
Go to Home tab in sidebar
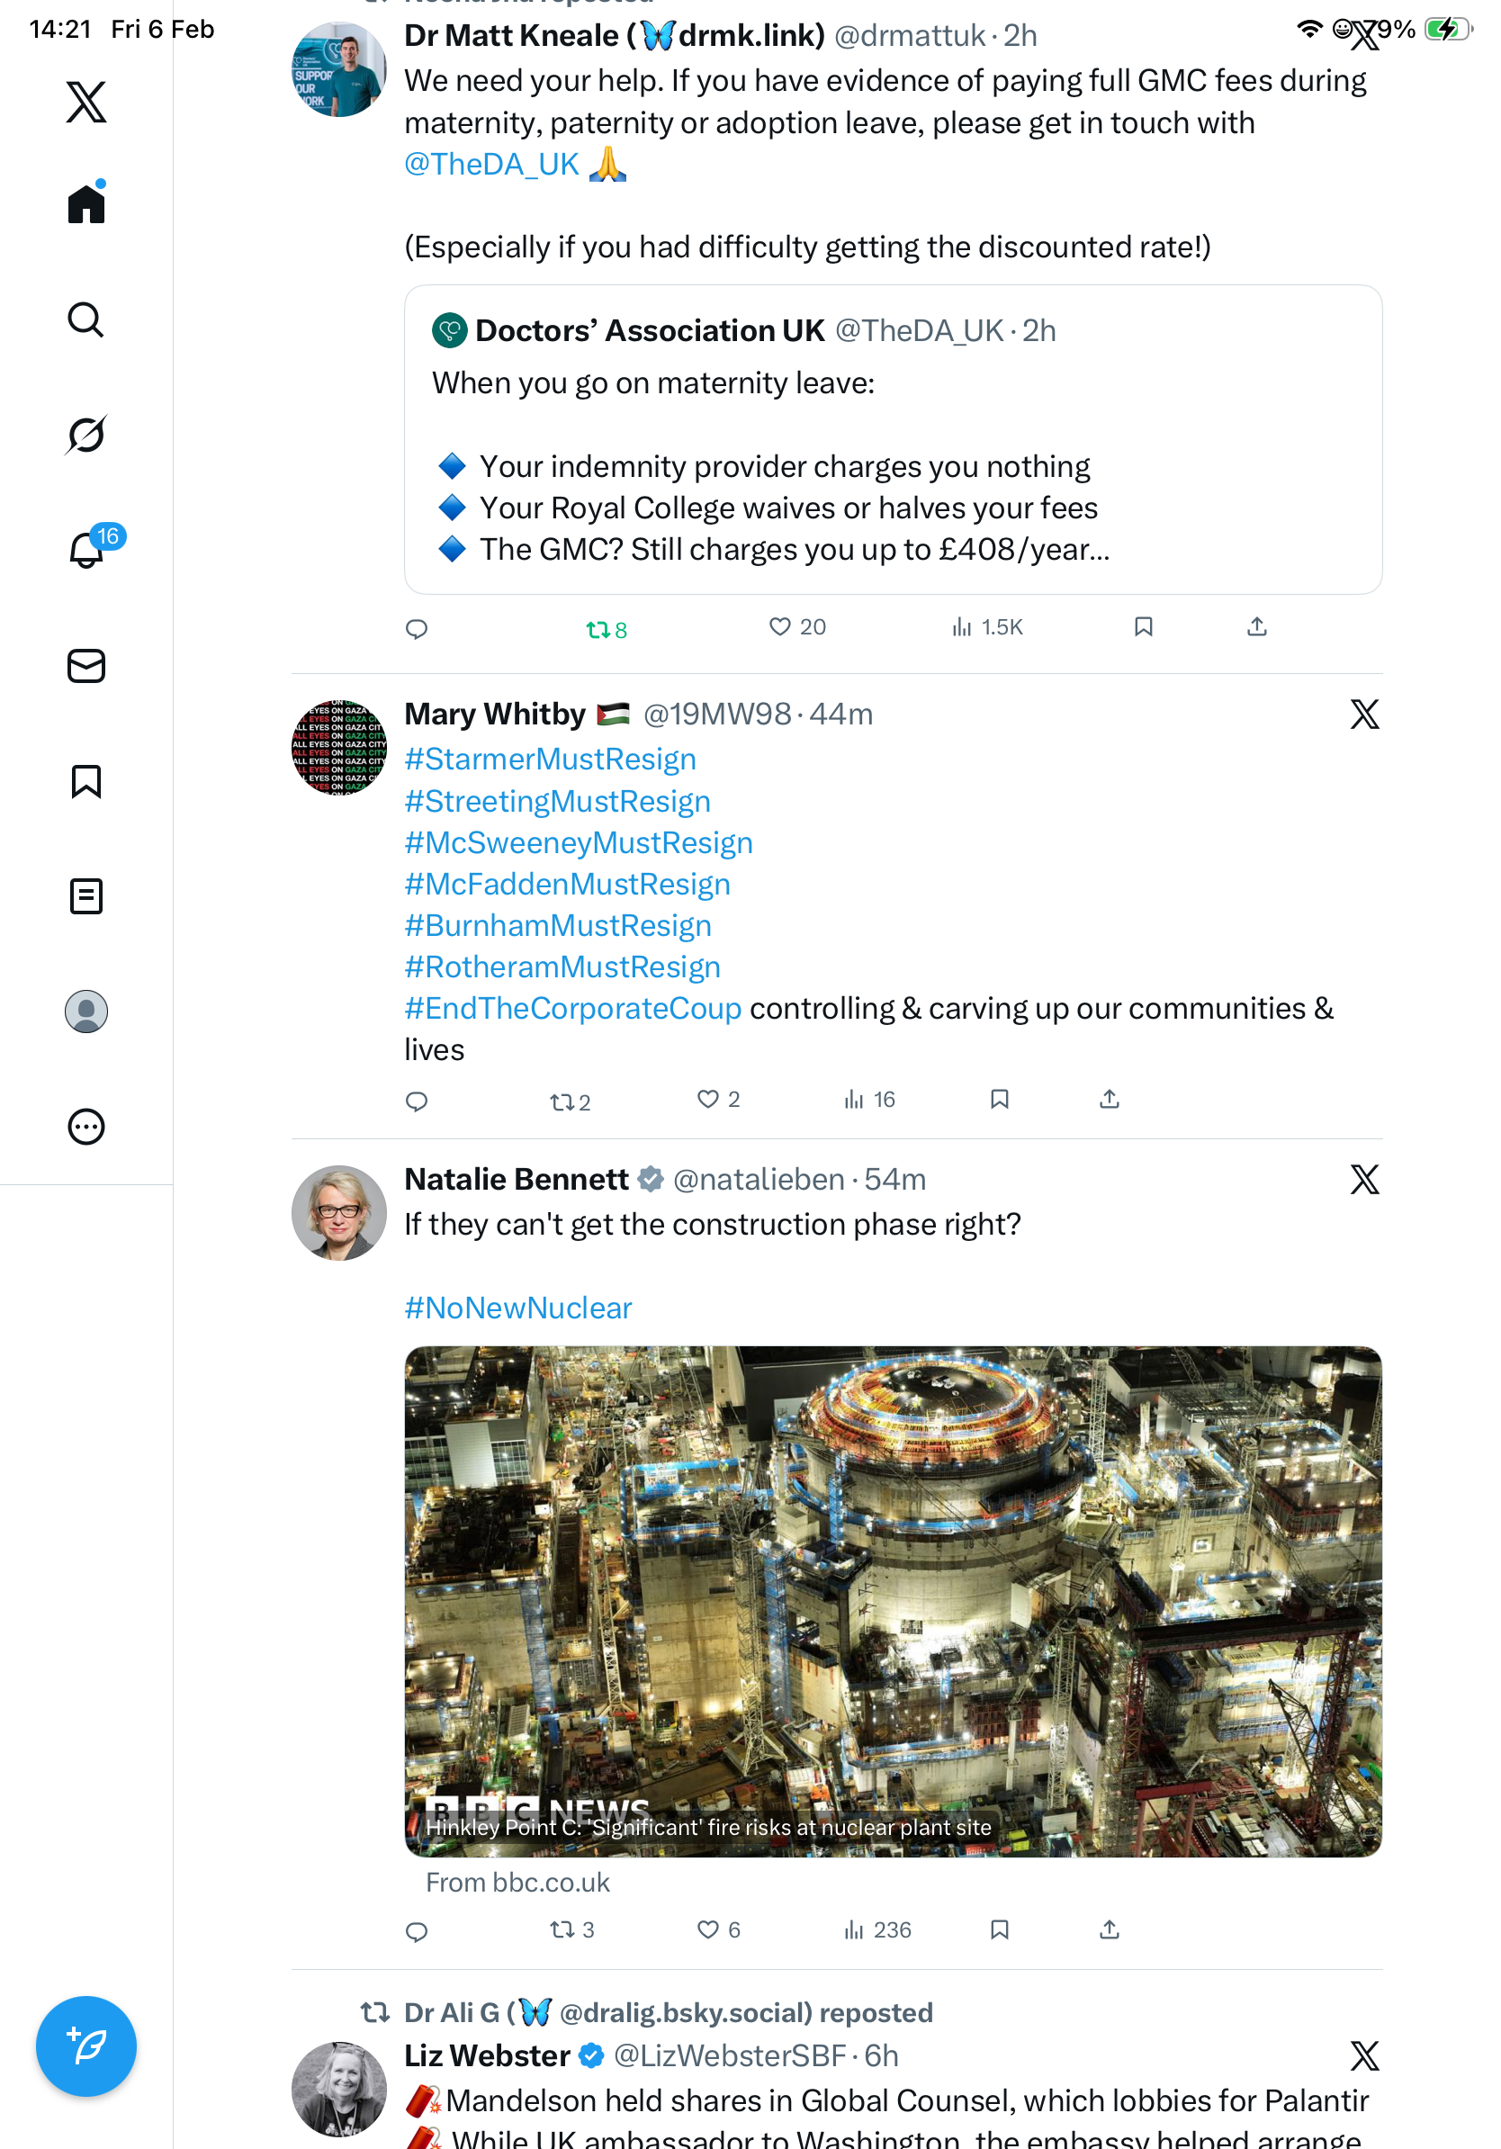pyautogui.click(x=86, y=204)
